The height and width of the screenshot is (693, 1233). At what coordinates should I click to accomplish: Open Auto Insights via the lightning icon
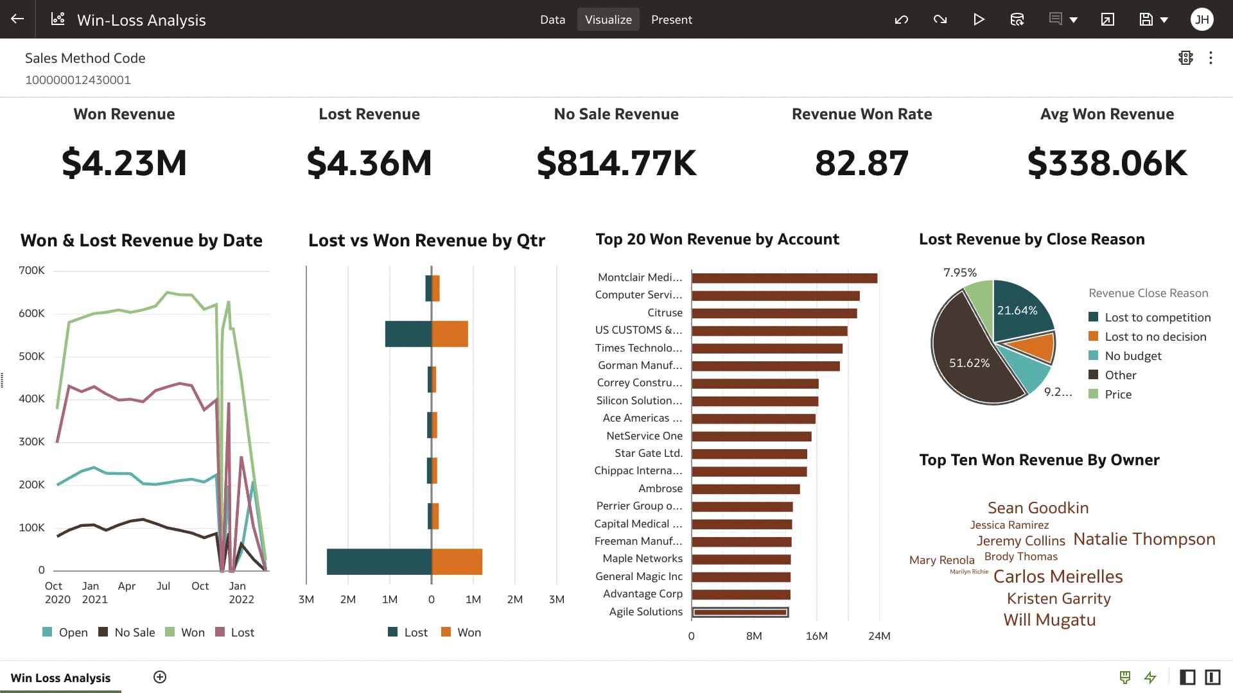pos(1150,677)
